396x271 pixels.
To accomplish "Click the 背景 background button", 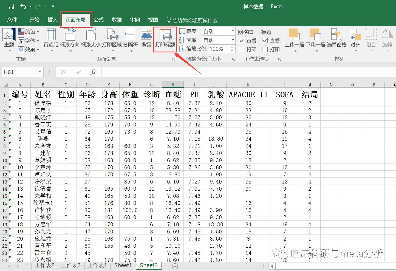I will coord(147,38).
